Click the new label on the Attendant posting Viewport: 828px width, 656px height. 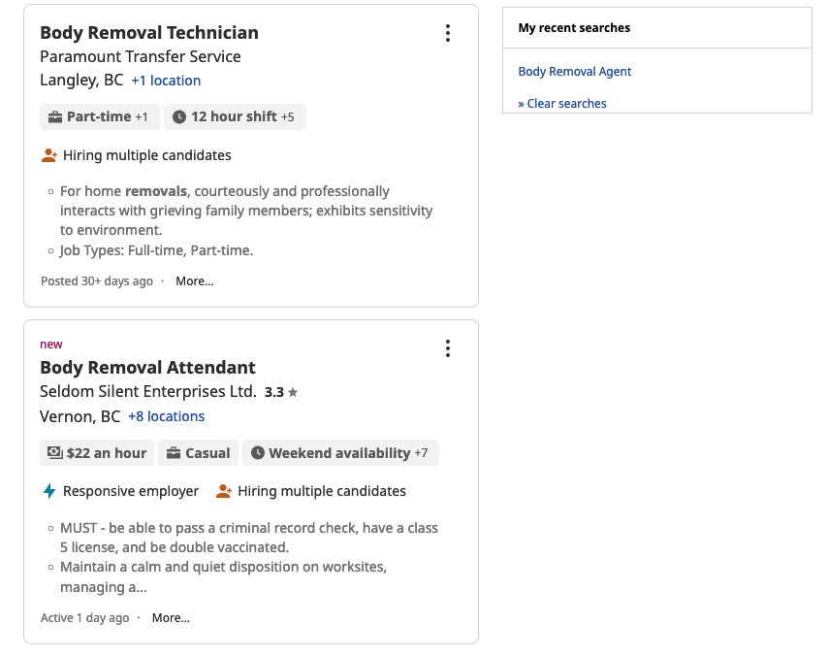[x=50, y=344]
